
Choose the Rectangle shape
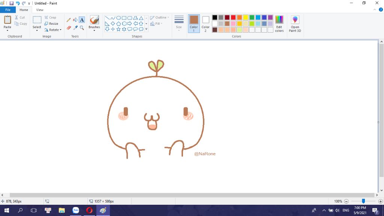pos(124,18)
